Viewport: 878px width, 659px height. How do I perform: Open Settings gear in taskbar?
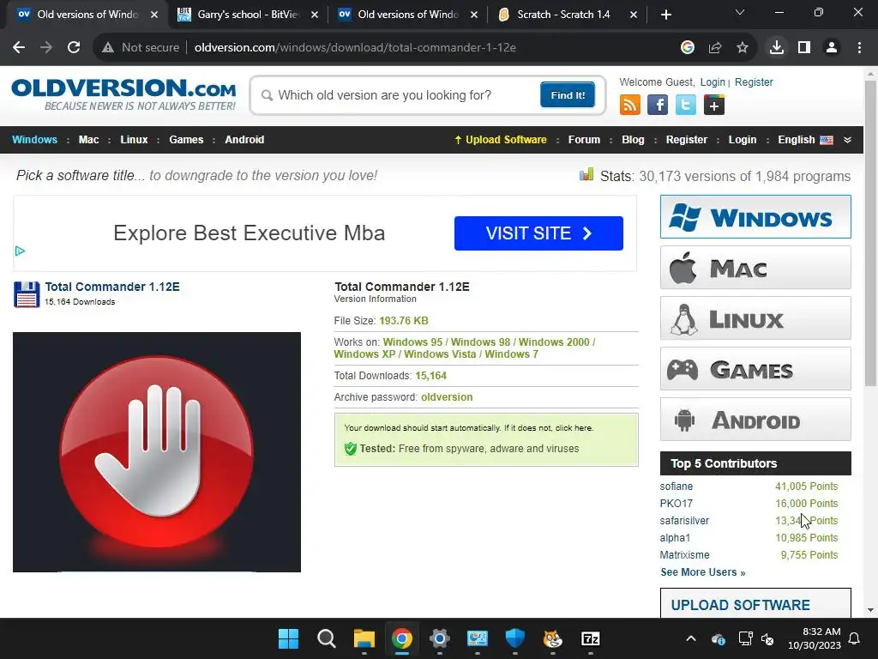440,638
